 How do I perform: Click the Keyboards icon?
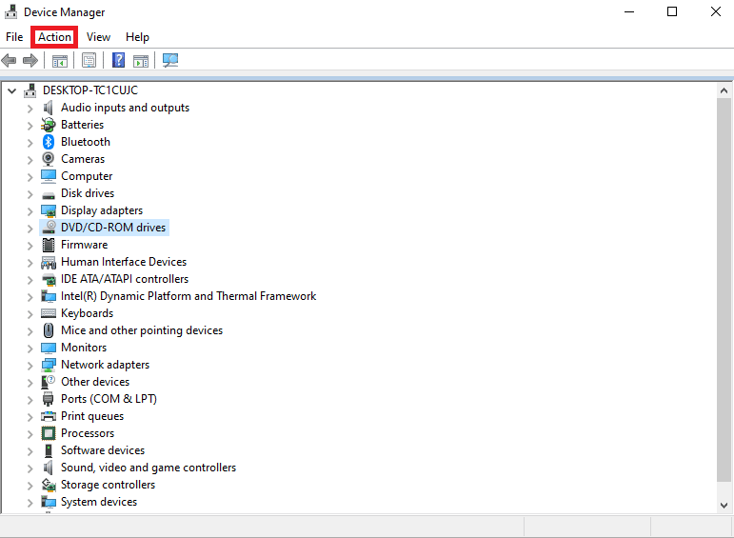click(49, 313)
